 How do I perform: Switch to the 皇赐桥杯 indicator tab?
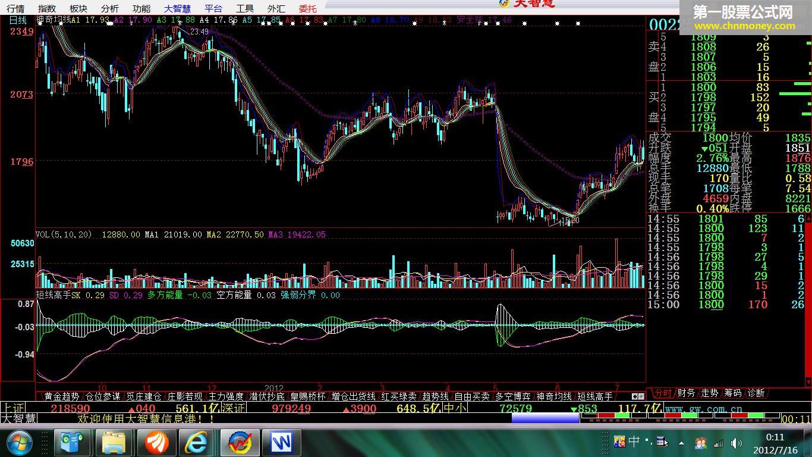click(x=308, y=396)
